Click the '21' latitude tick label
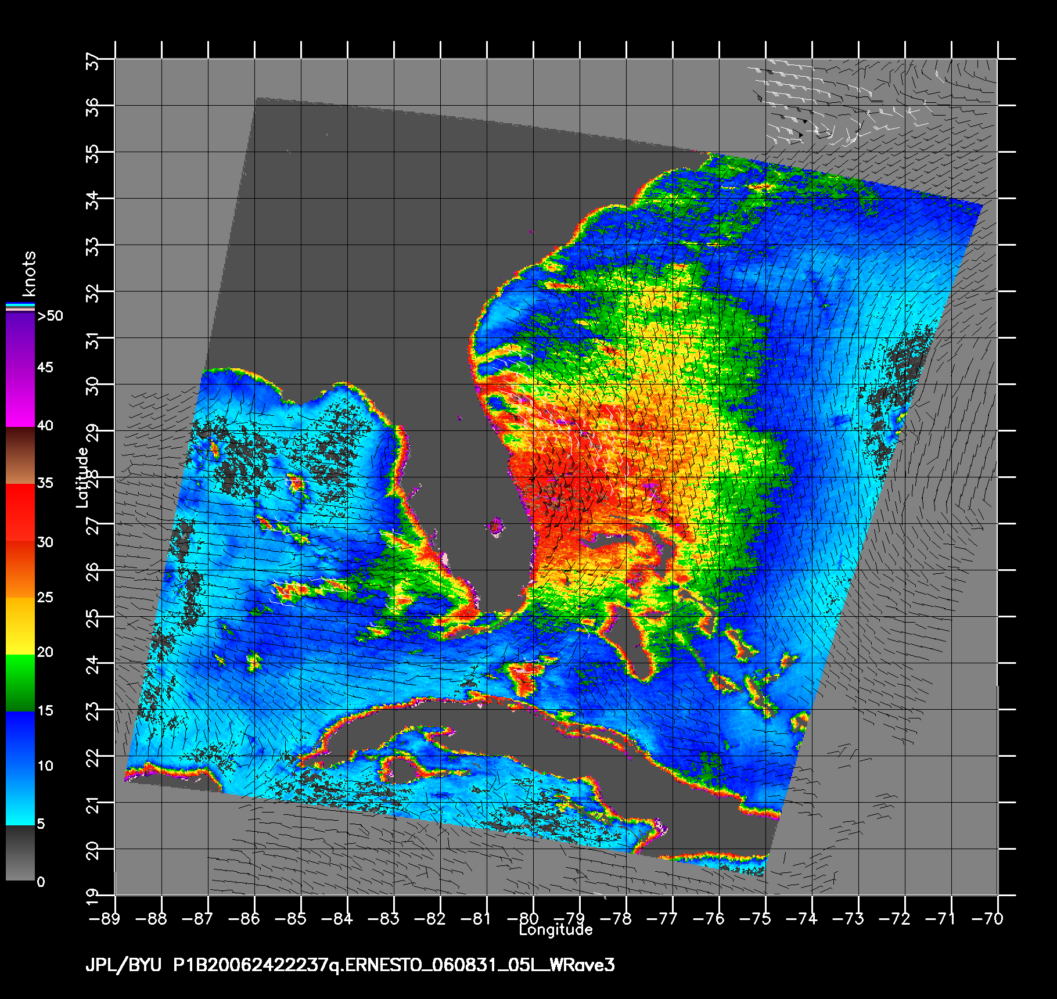 click(x=92, y=804)
